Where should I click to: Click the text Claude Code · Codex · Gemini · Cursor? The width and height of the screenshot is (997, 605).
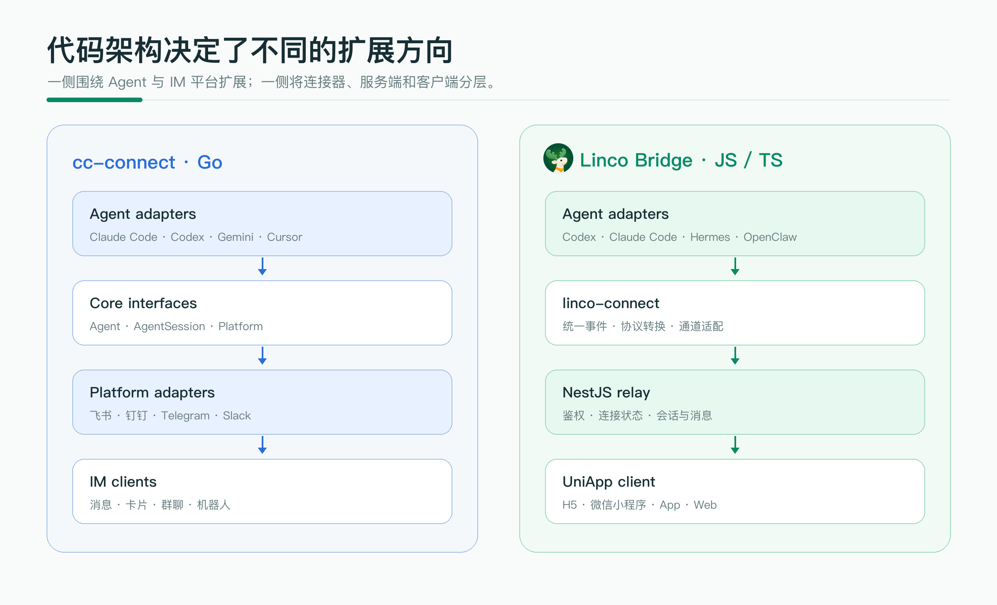tap(196, 237)
